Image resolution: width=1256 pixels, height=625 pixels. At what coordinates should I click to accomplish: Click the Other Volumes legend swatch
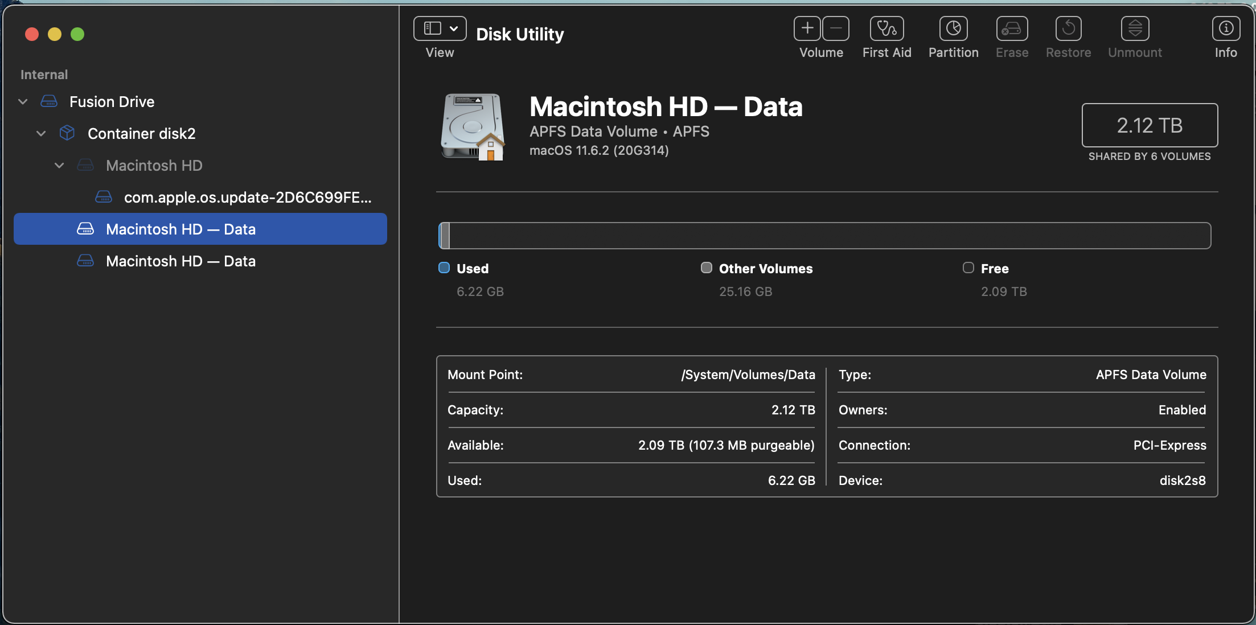click(x=706, y=268)
